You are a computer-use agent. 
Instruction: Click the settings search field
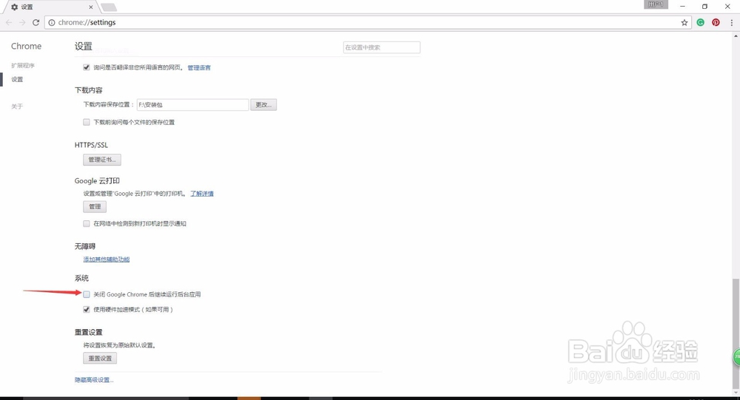381,47
